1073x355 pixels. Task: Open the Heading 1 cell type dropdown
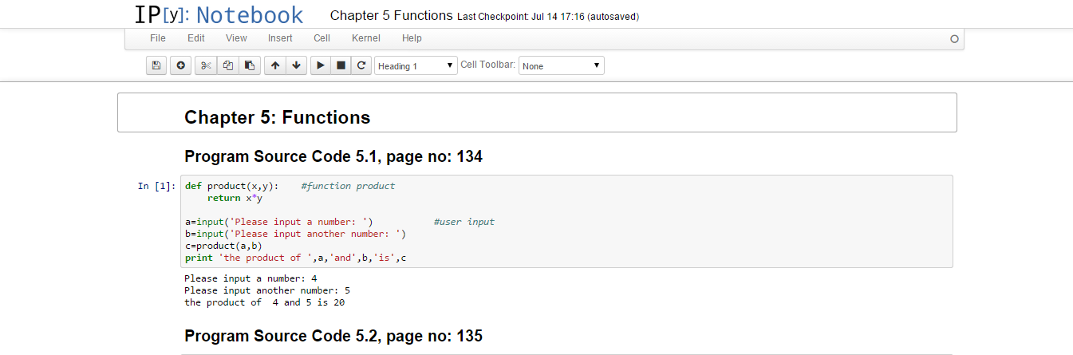[416, 65]
